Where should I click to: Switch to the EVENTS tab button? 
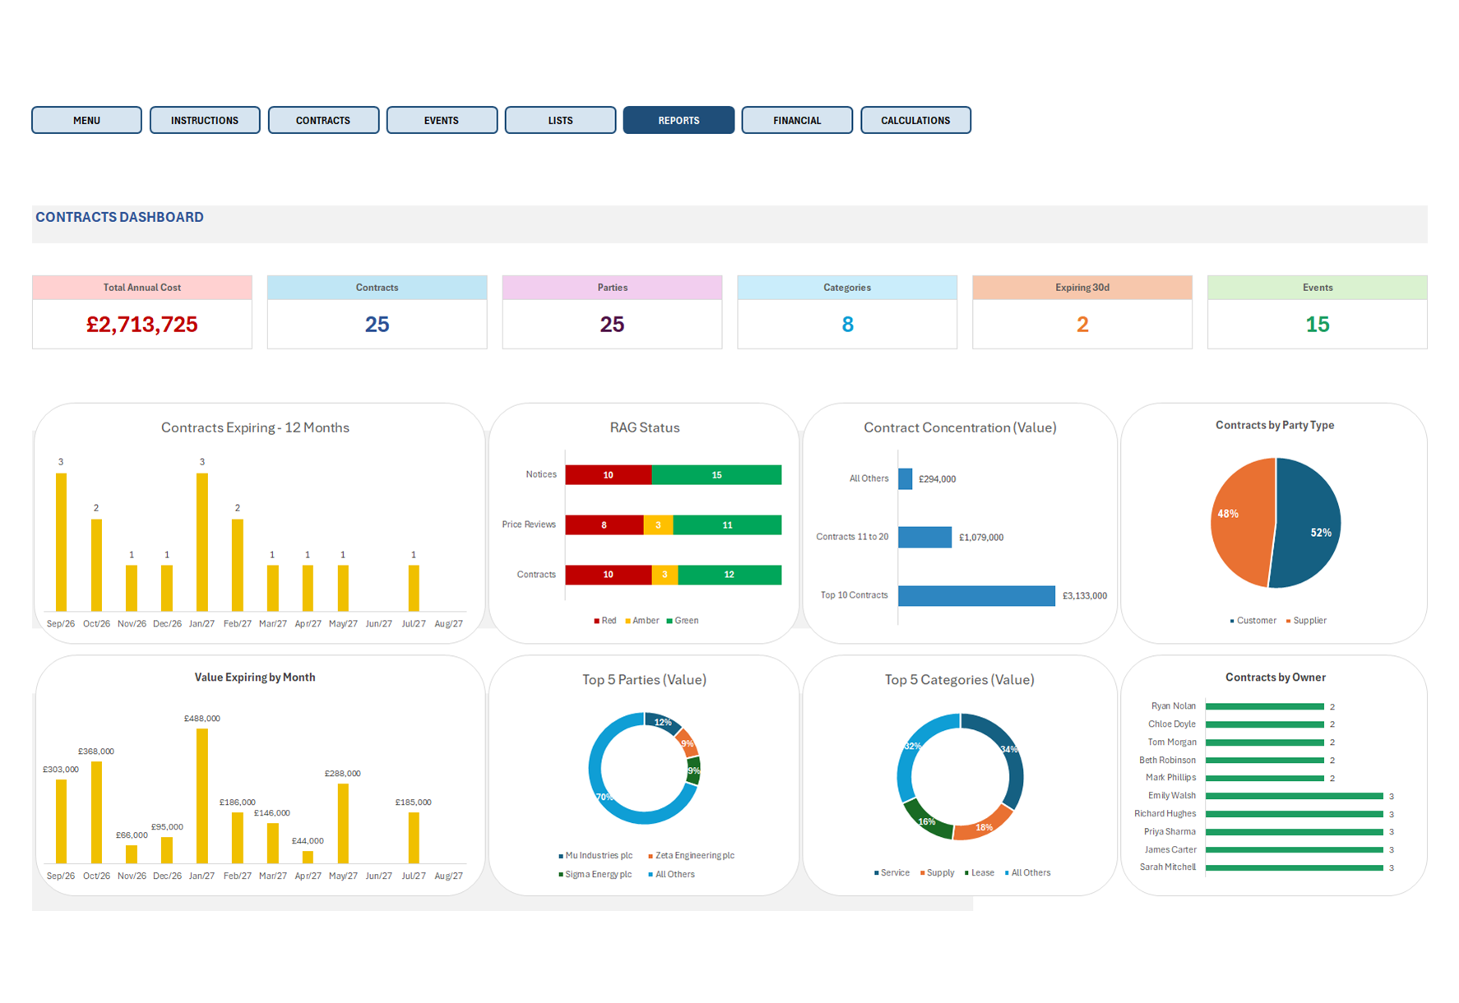click(442, 120)
